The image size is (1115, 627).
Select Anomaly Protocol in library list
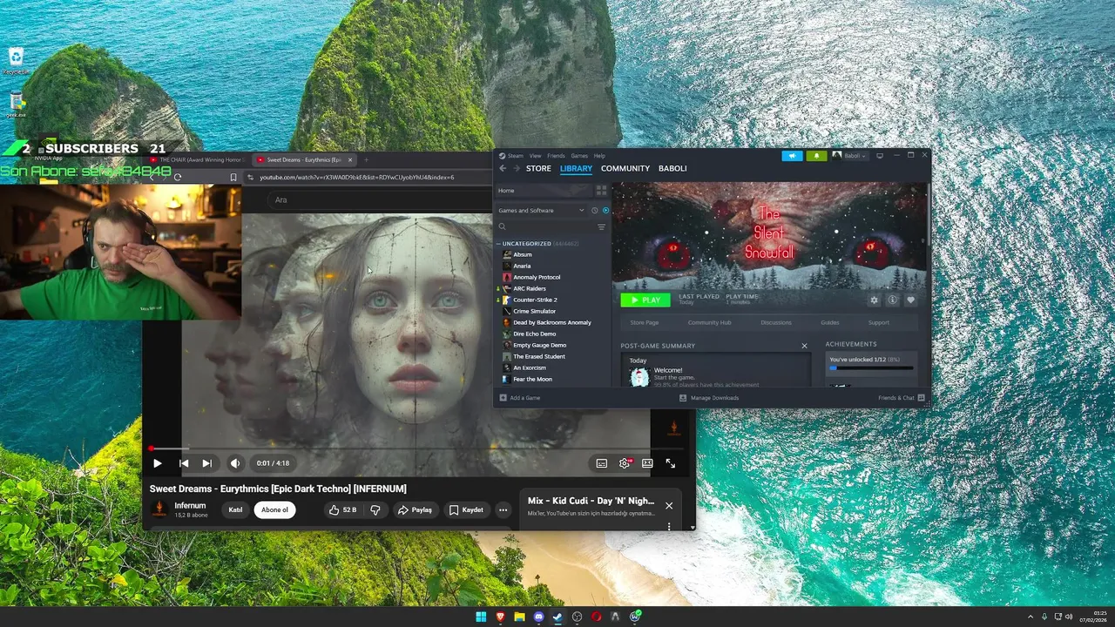click(x=537, y=277)
